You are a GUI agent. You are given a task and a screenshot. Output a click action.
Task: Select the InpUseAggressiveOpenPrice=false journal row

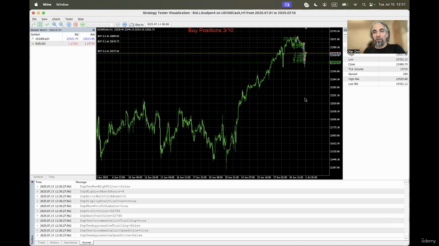tap(219, 235)
